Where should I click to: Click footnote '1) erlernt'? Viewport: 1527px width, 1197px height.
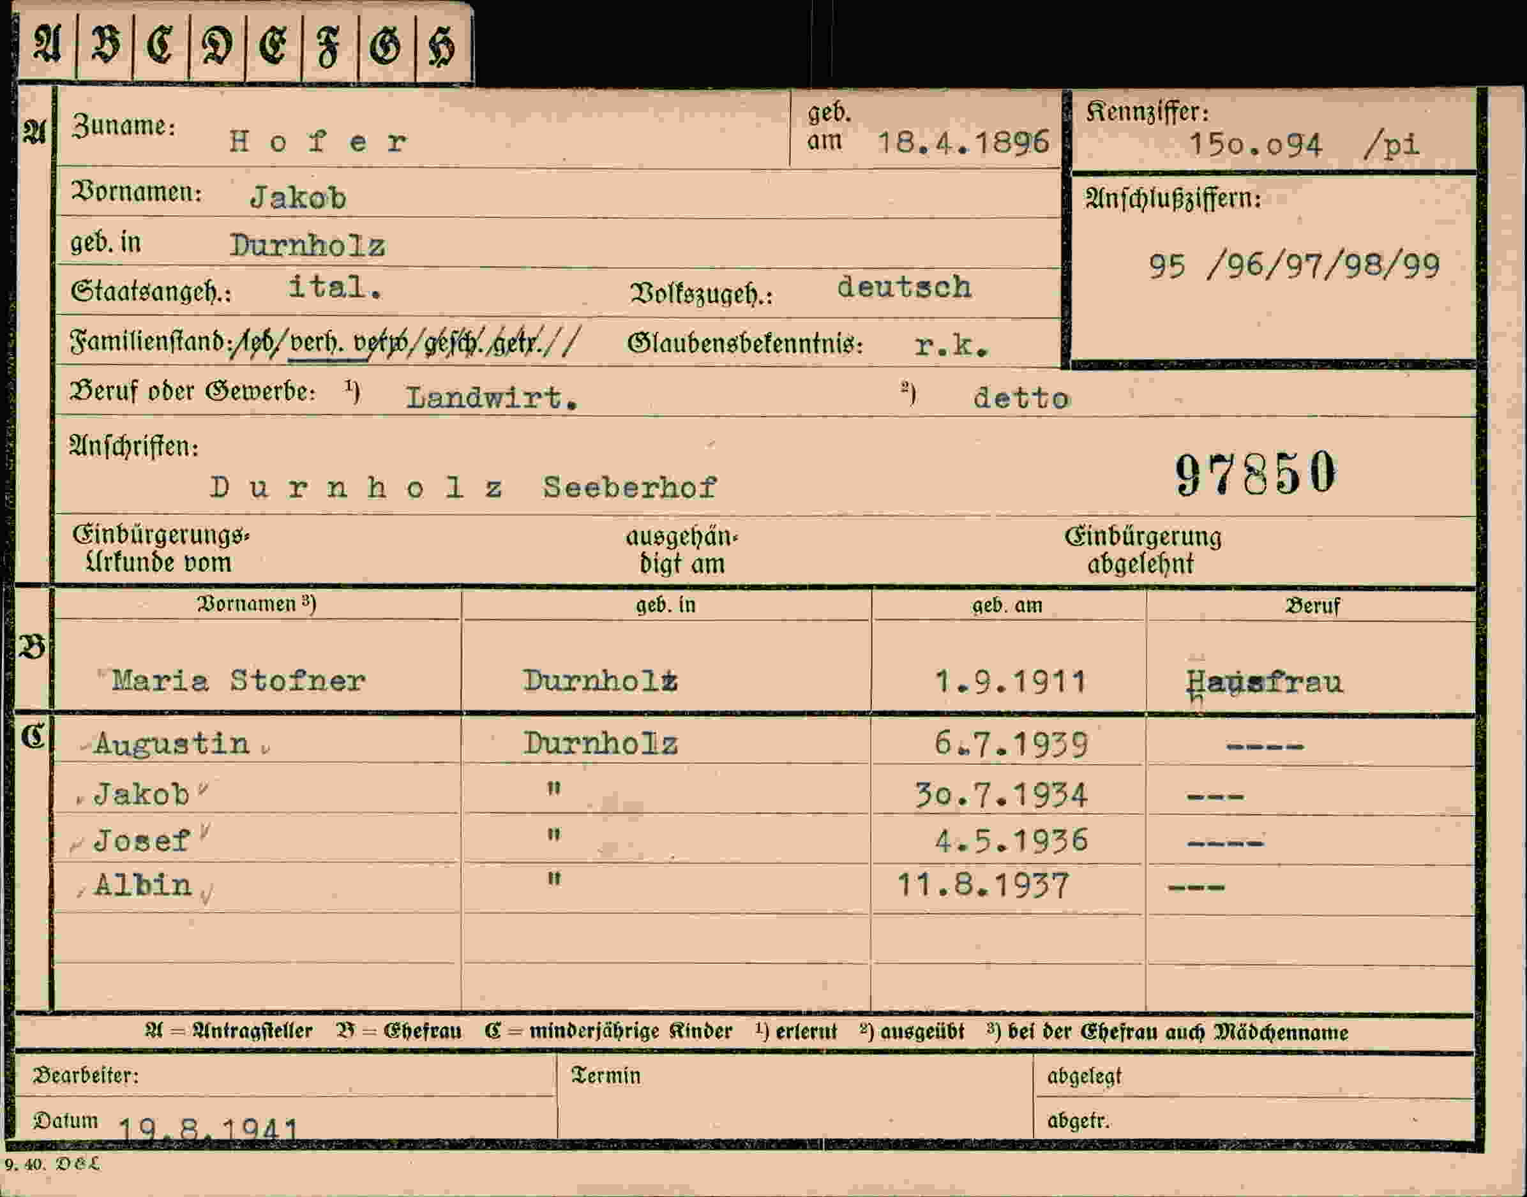(797, 1032)
